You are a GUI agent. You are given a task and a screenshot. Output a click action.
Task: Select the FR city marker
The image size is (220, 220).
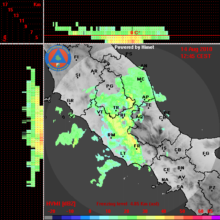click(x=136, y=149)
